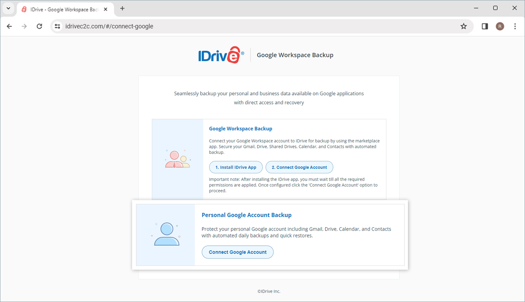
Task: Open Chrome three-dot menu
Action: tap(515, 26)
